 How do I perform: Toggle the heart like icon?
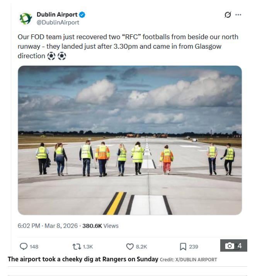point(130,246)
